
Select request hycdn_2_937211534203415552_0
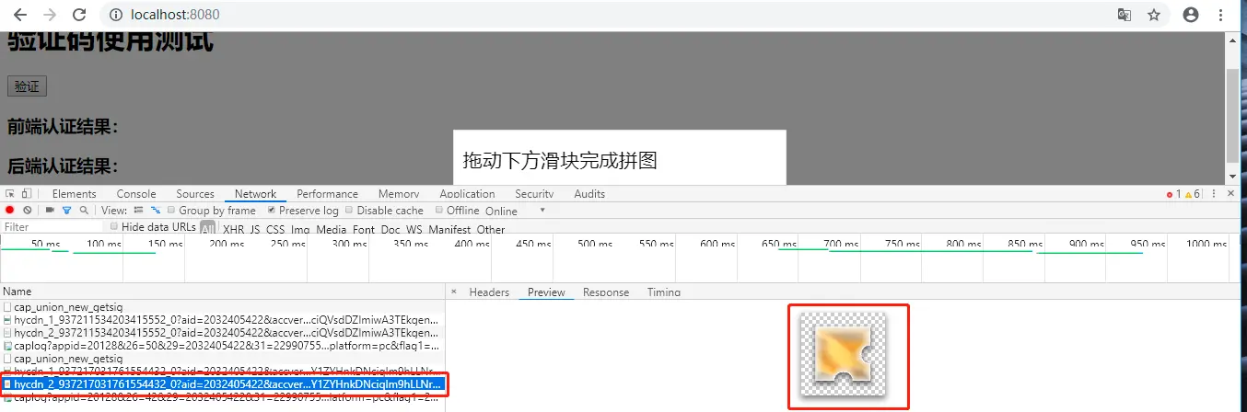(223, 332)
